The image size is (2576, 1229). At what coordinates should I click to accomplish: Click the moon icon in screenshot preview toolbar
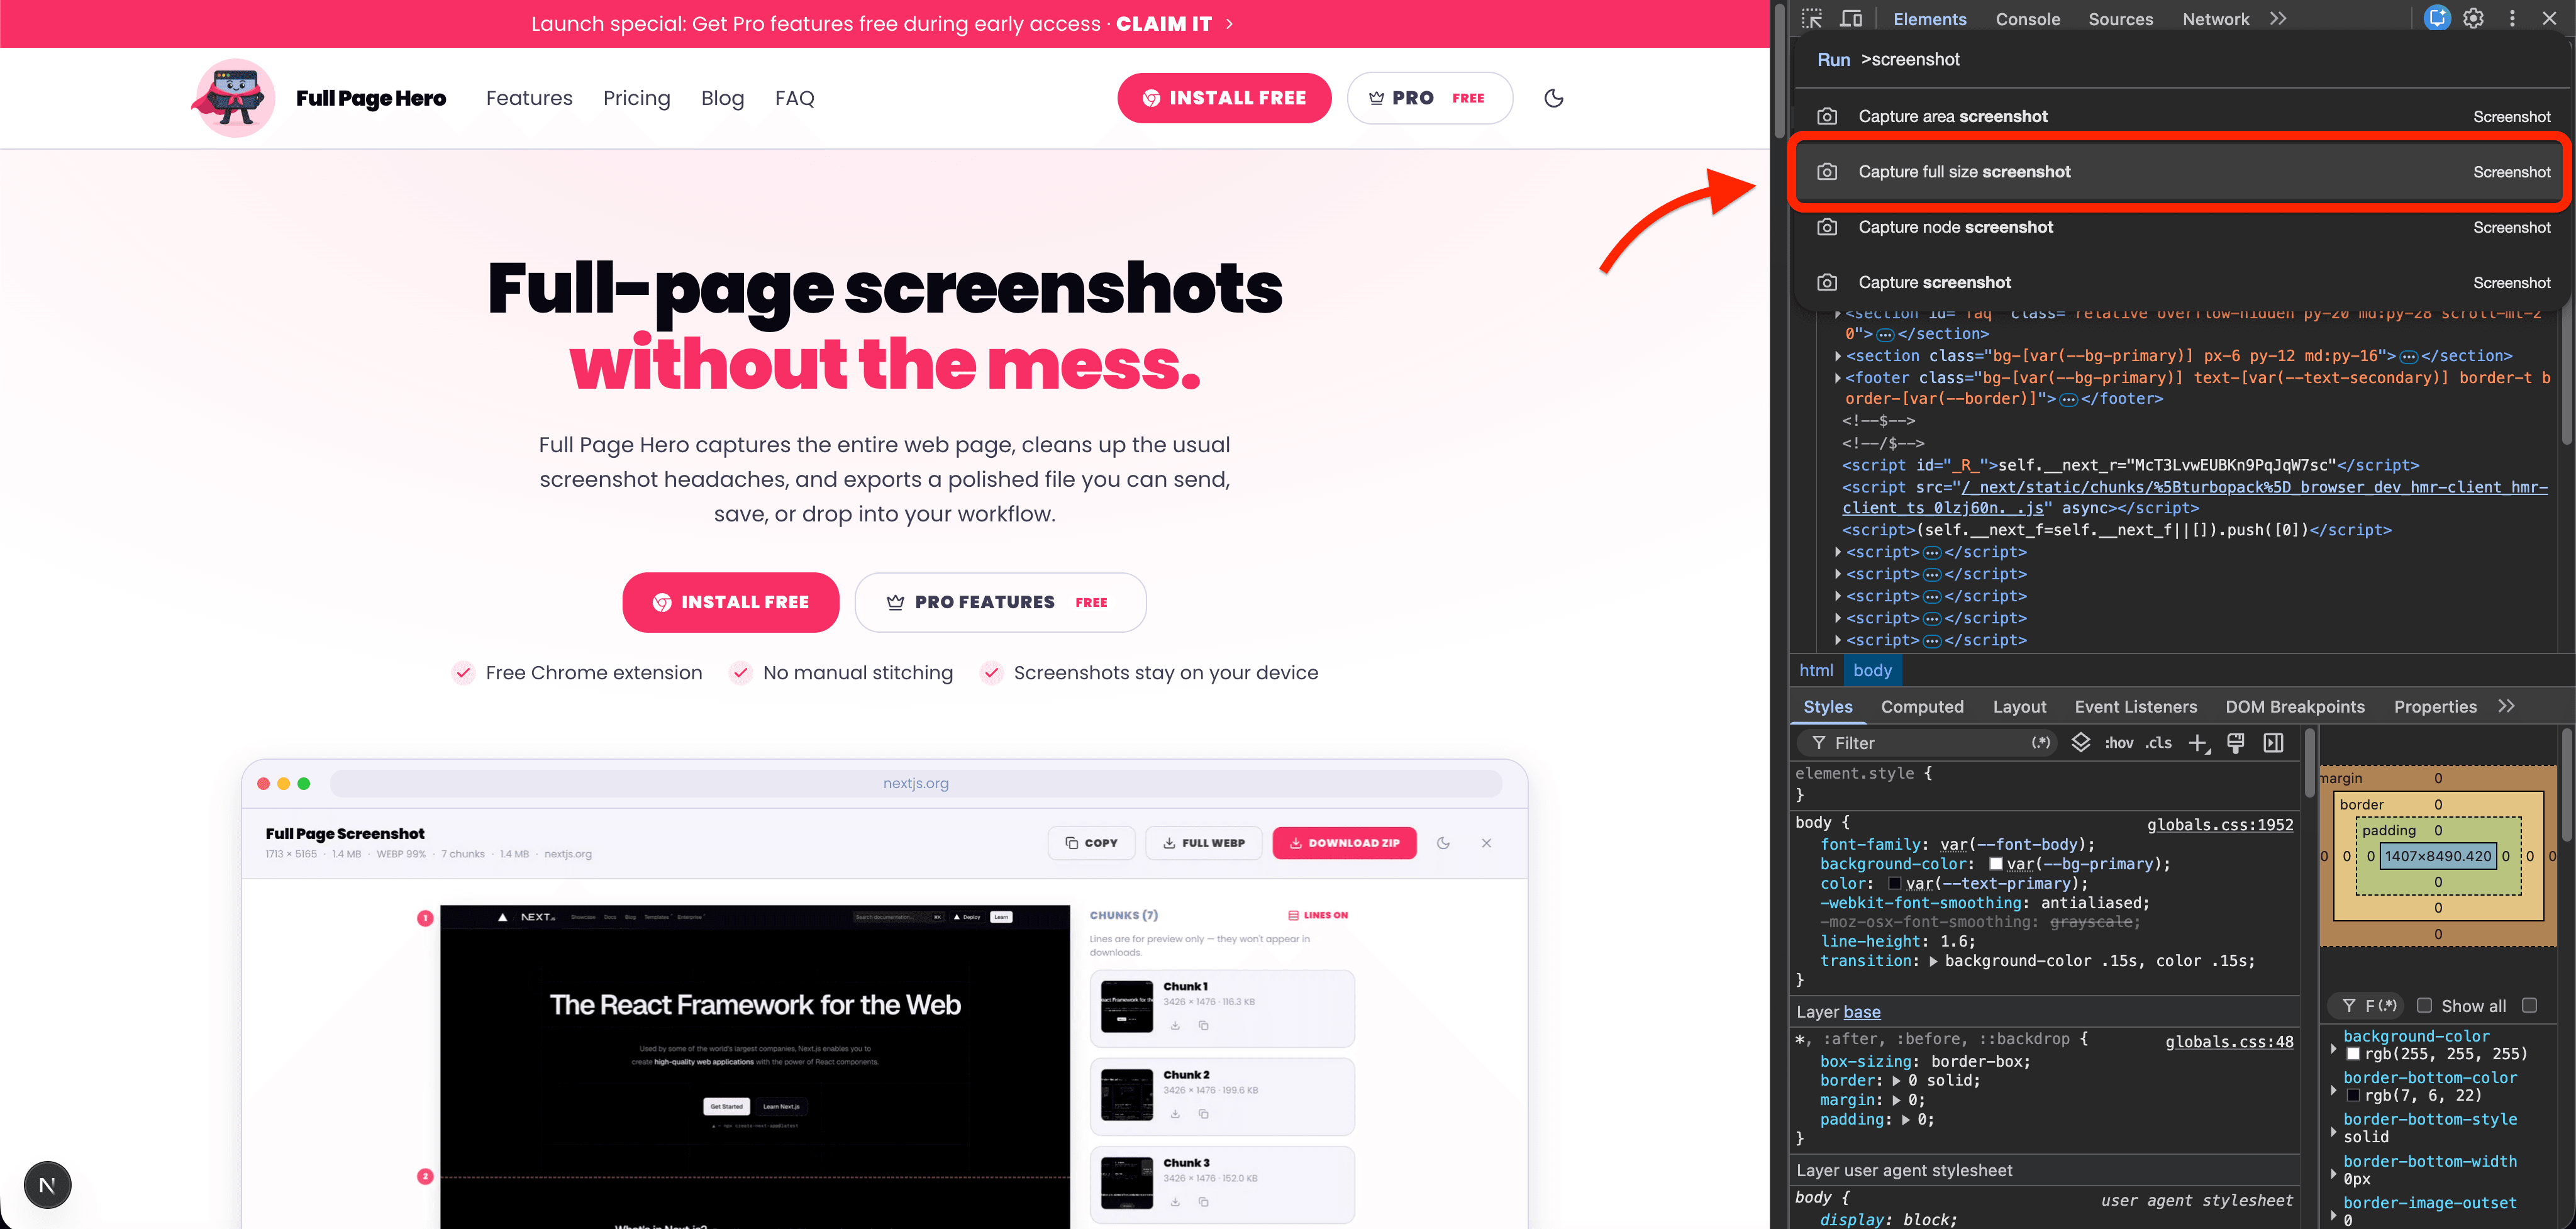tap(1443, 843)
